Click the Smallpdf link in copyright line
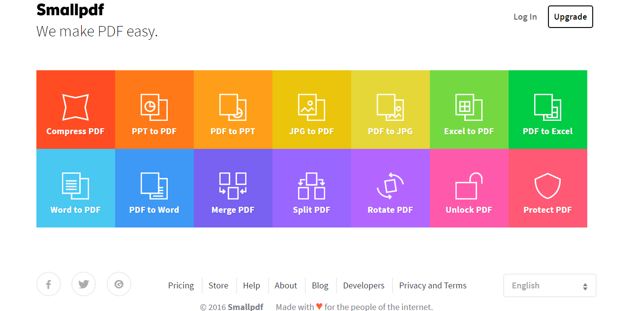 coord(245,307)
